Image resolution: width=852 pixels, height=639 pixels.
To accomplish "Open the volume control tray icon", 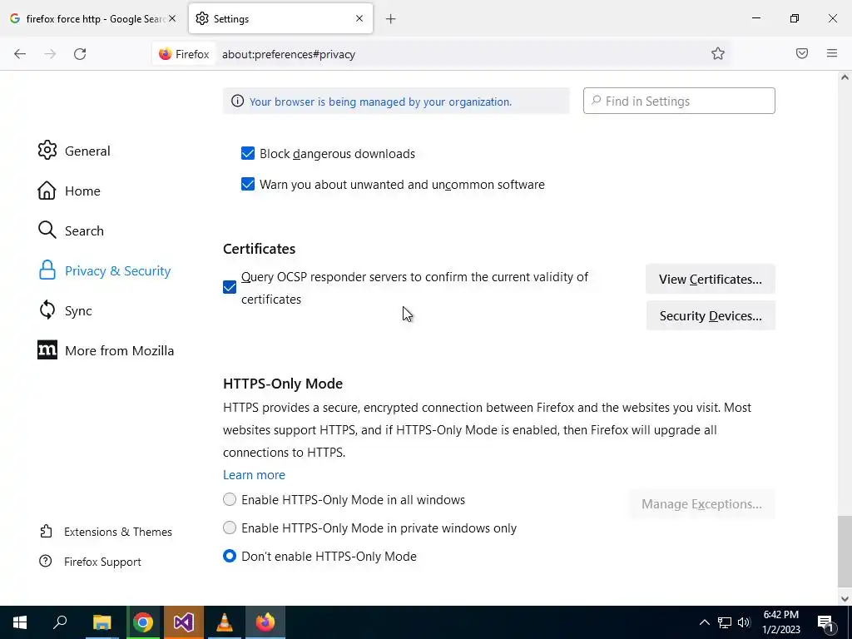I will pyautogui.click(x=744, y=622).
